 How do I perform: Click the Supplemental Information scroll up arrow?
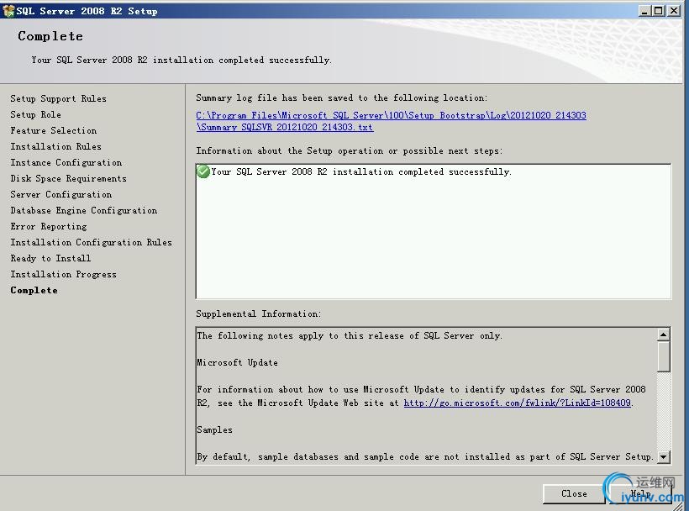point(664,335)
